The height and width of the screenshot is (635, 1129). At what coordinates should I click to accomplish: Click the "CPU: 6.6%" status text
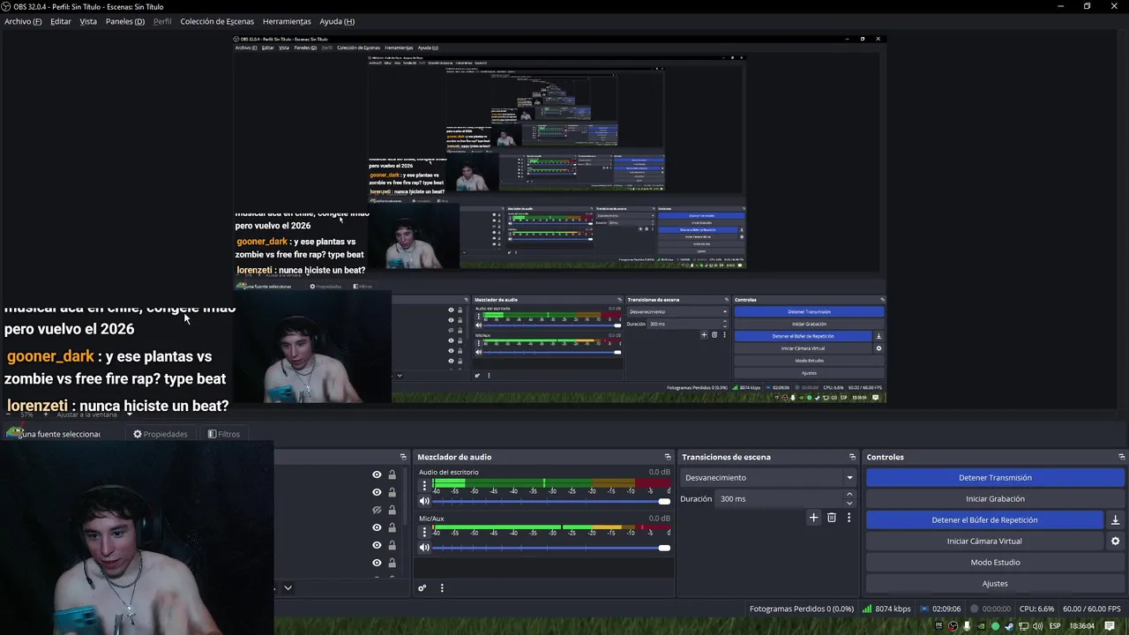click(x=1036, y=609)
